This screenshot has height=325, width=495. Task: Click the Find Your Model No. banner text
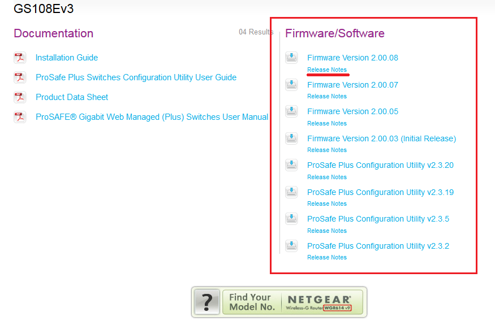(x=252, y=302)
